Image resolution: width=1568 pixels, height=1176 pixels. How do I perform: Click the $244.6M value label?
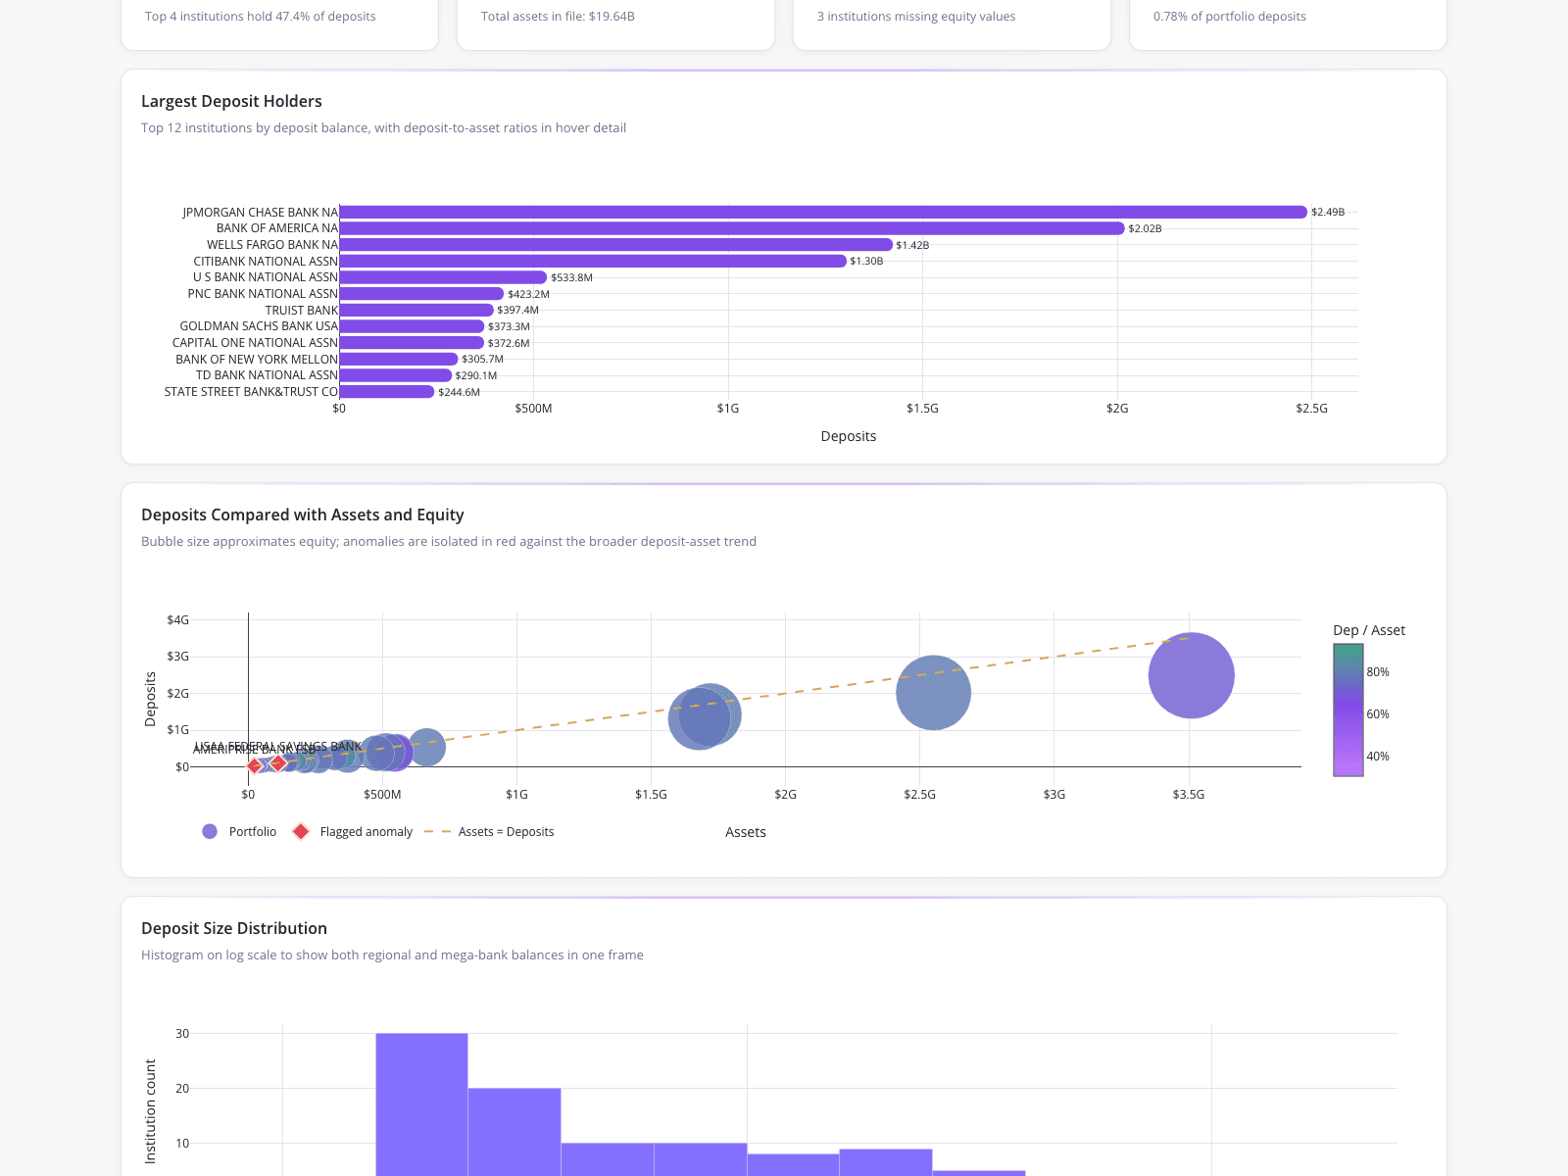tap(459, 392)
